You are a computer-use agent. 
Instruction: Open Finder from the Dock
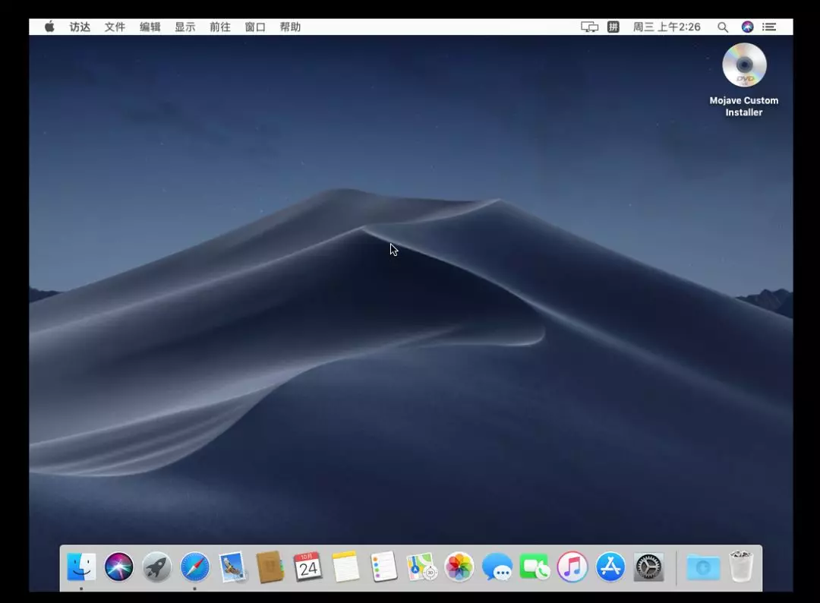pyautogui.click(x=81, y=567)
